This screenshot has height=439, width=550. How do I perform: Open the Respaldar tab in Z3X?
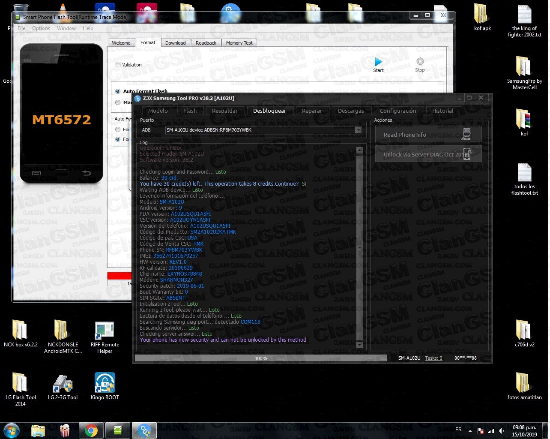[225, 111]
